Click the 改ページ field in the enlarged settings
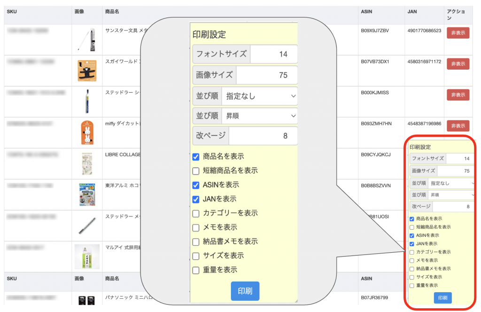Viewport: 481px width, 312px height. point(263,136)
